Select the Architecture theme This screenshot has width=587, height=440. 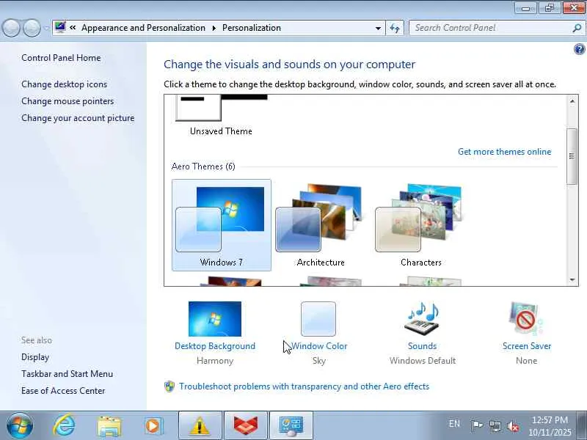point(321,225)
